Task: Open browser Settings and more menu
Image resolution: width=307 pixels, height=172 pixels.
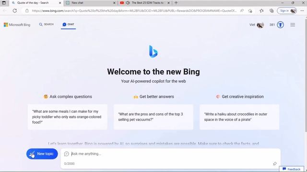Action: point(302,11)
